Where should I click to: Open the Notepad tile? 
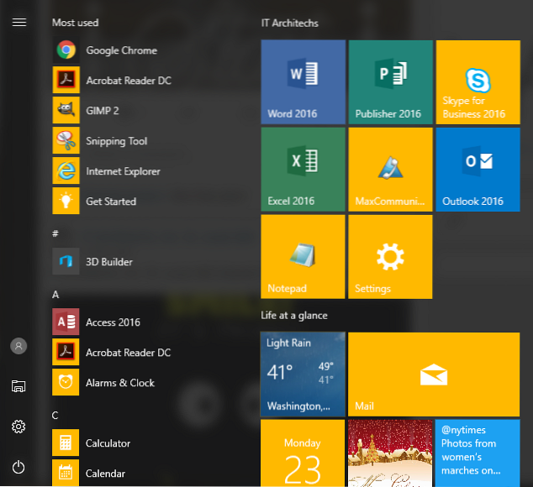pyautogui.click(x=303, y=257)
